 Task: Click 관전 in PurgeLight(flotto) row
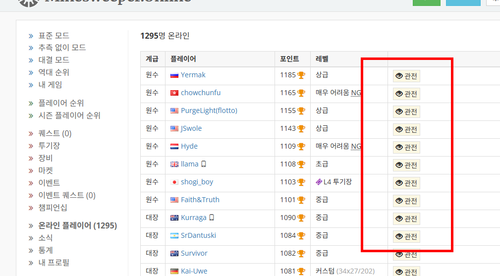pyautogui.click(x=406, y=111)
